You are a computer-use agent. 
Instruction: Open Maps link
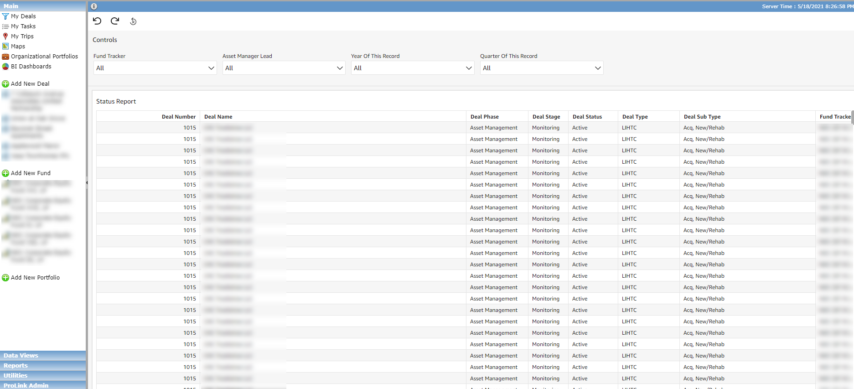18,47
